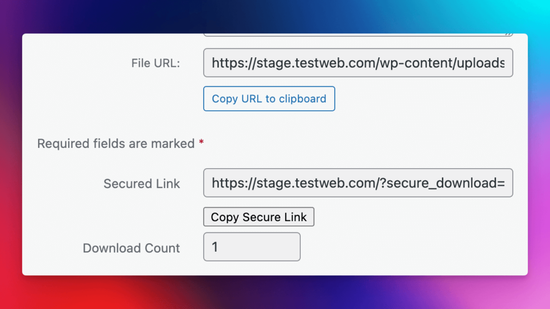This screenshot has width=550, height=309.
Task: Click the red required asterisk symbol
Action: [201, 142]
